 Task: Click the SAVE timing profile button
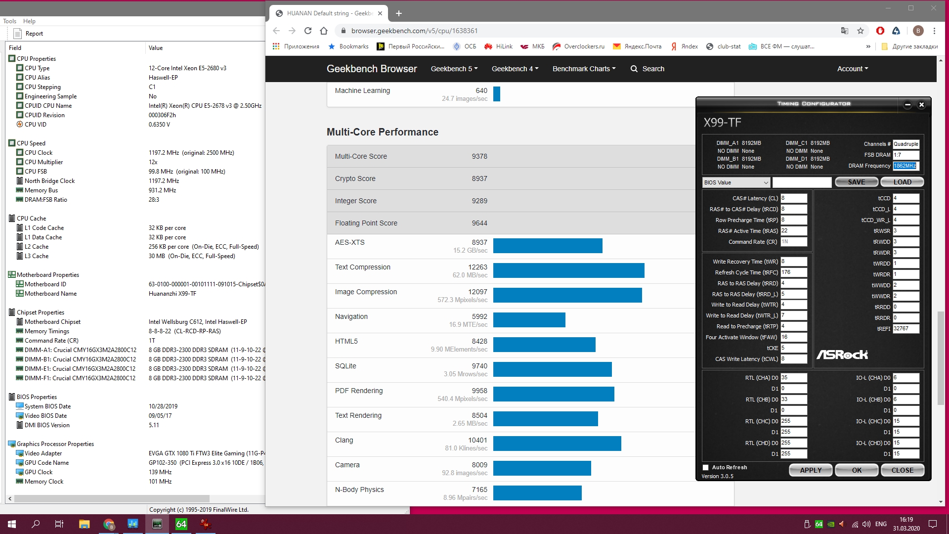tap(856, 182)
